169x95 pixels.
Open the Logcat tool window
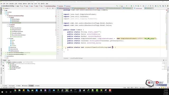tap(12, 86)
